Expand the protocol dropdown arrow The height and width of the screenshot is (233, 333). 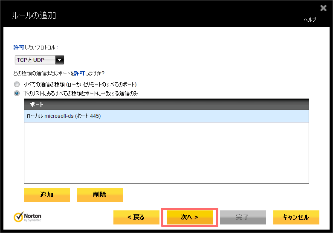(x=60, y=60)
